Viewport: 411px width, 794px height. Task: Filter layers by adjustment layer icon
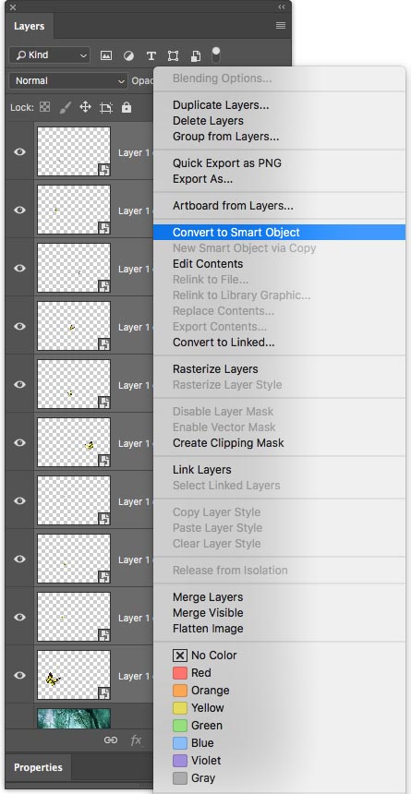pyautogui.click(x=128, y=55)
